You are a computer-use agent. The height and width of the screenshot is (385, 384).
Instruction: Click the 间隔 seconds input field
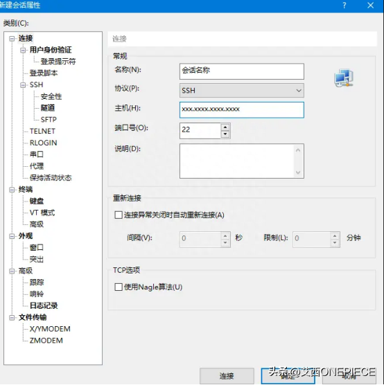pyautogui.click(x=200, y=240)
